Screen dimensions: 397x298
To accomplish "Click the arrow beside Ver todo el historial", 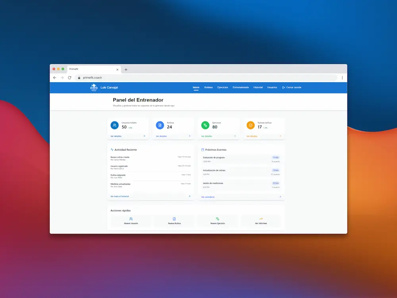I will tap(190, 196).
